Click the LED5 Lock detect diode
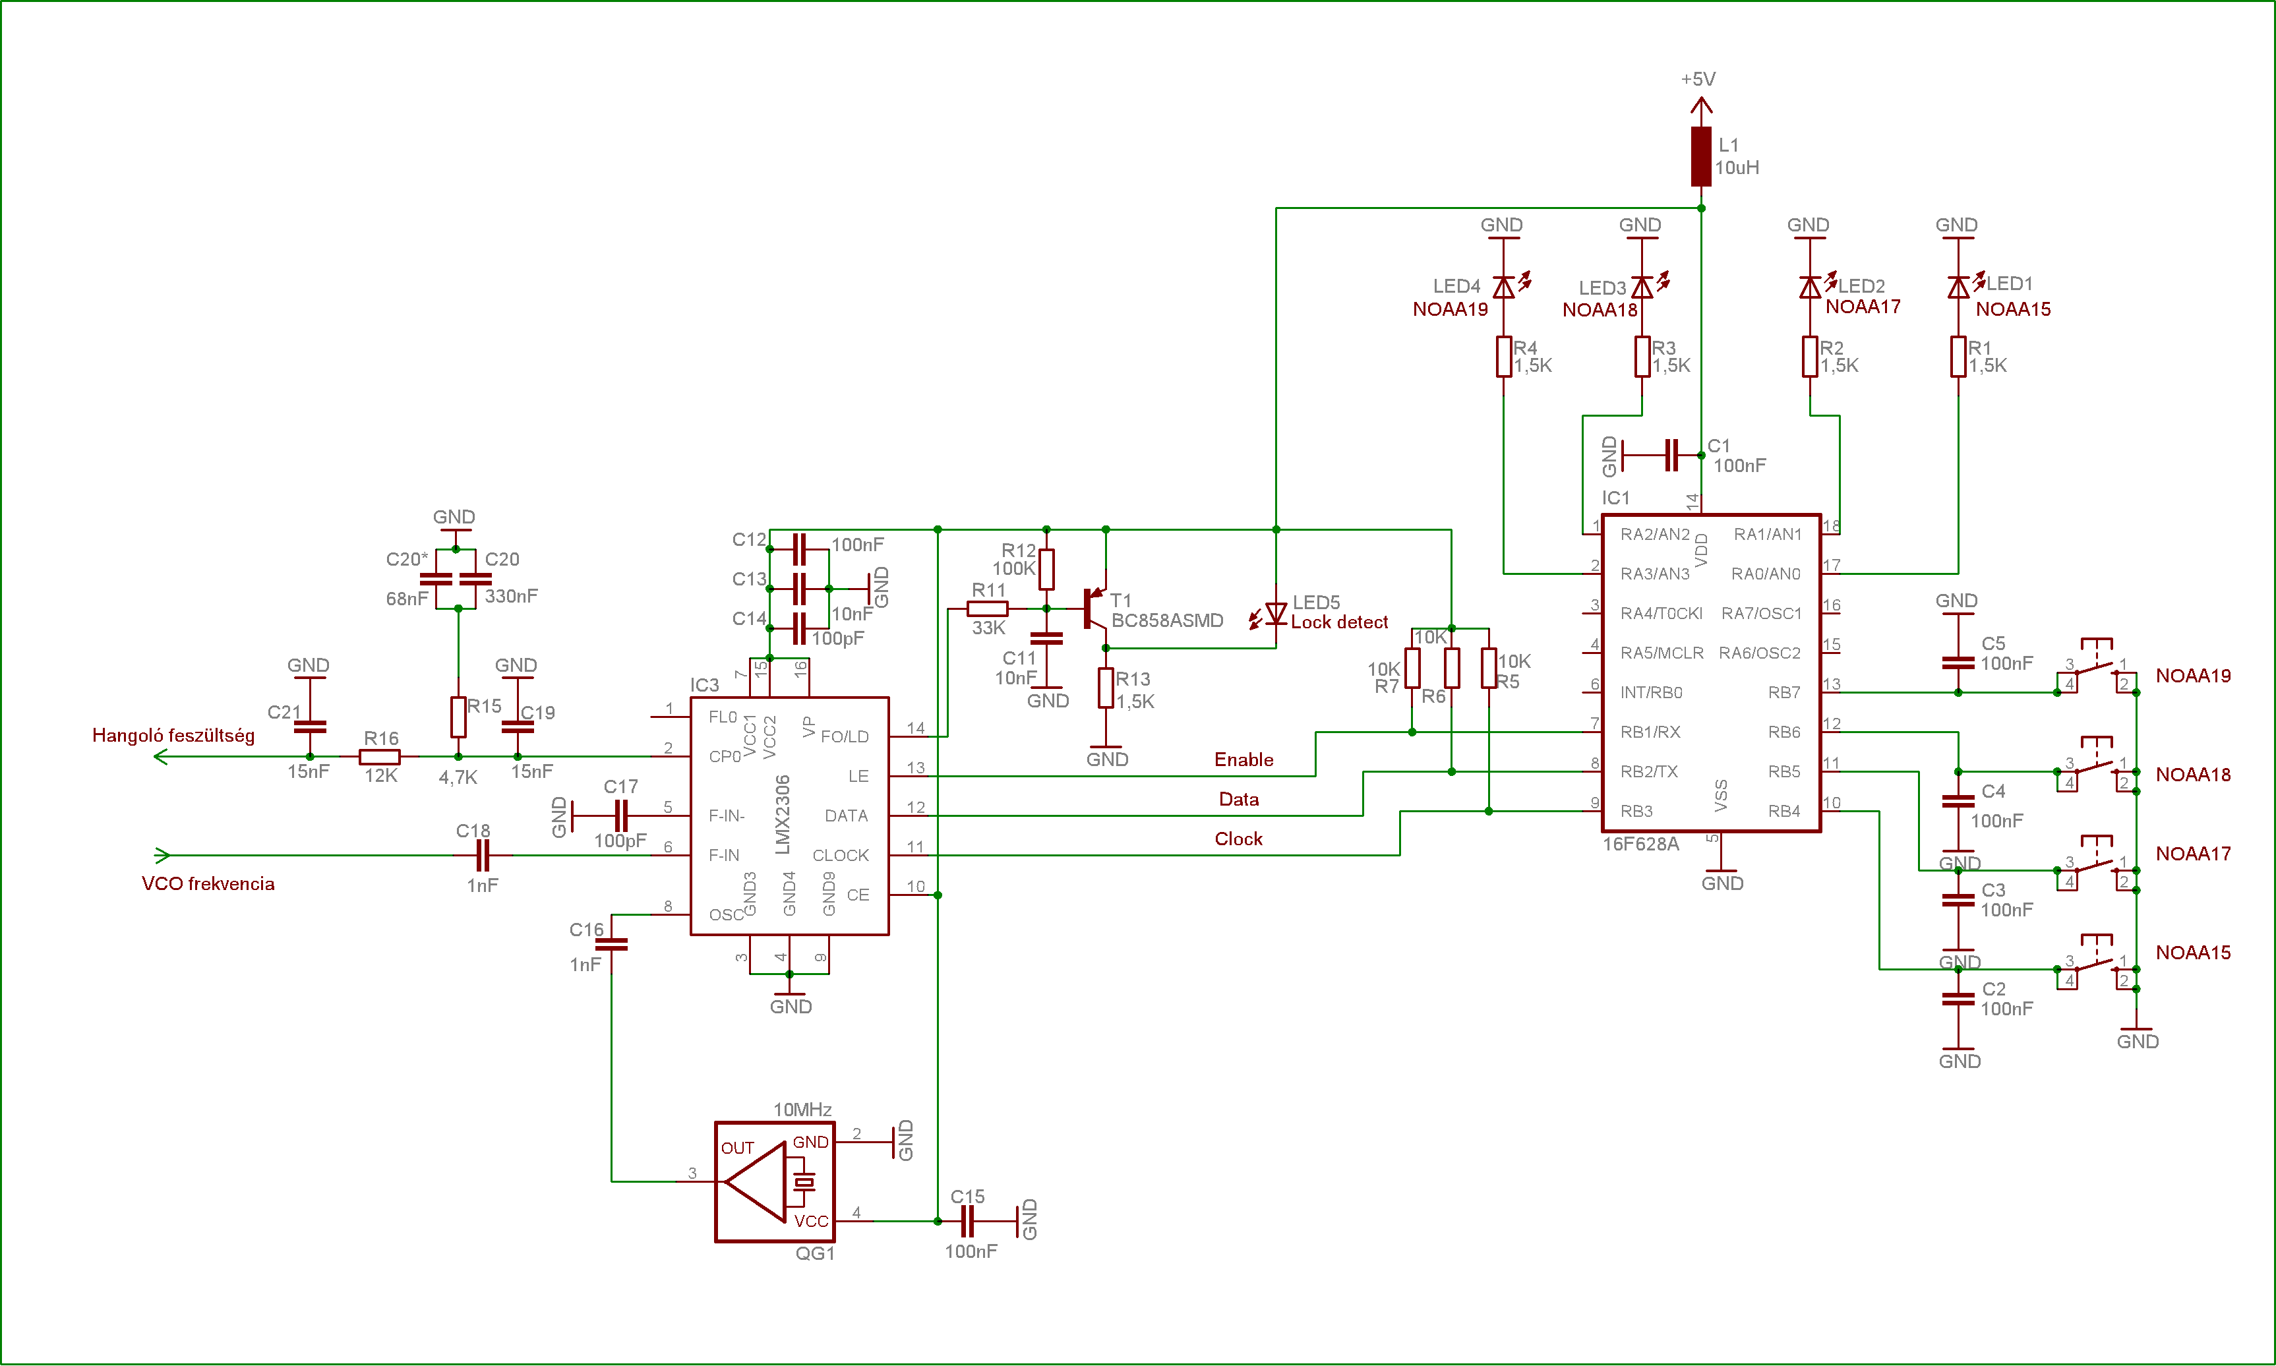The height and width of the screenshot is (1366, 2276). 1276,613
